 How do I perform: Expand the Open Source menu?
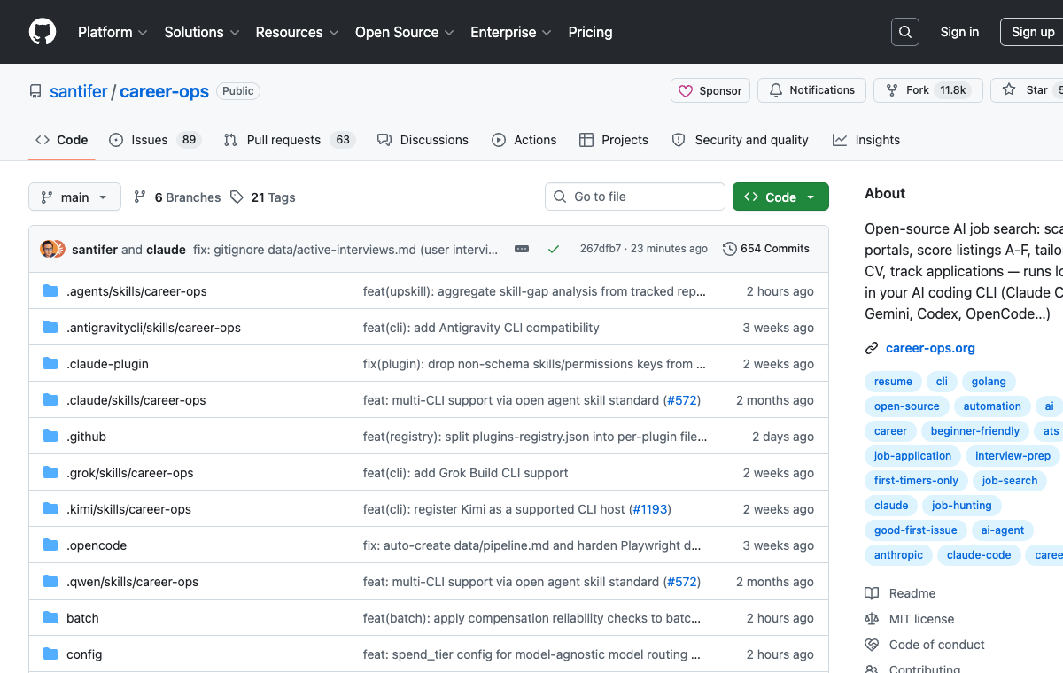[405, 32]
